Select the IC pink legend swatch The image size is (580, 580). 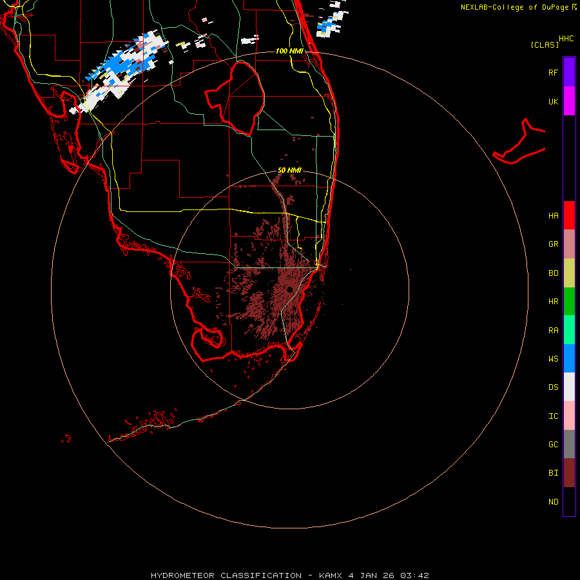pos(569,416)
